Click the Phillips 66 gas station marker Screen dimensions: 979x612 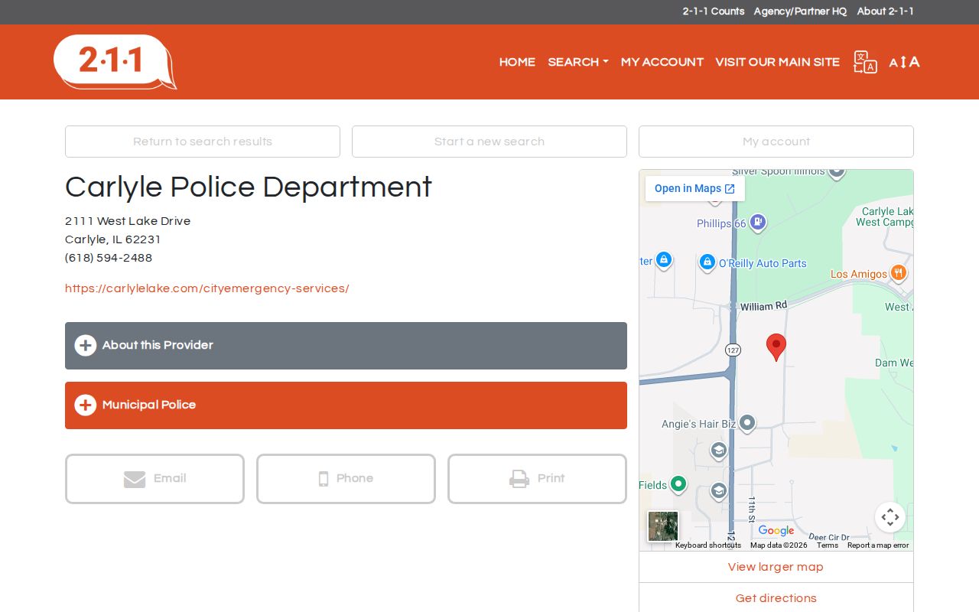[758, 223]
